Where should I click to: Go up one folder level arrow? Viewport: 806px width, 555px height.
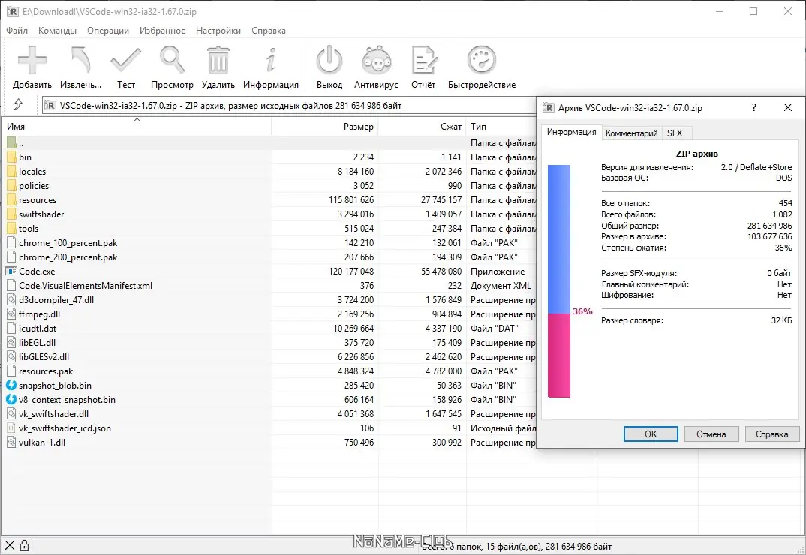(x=17, y=105)
